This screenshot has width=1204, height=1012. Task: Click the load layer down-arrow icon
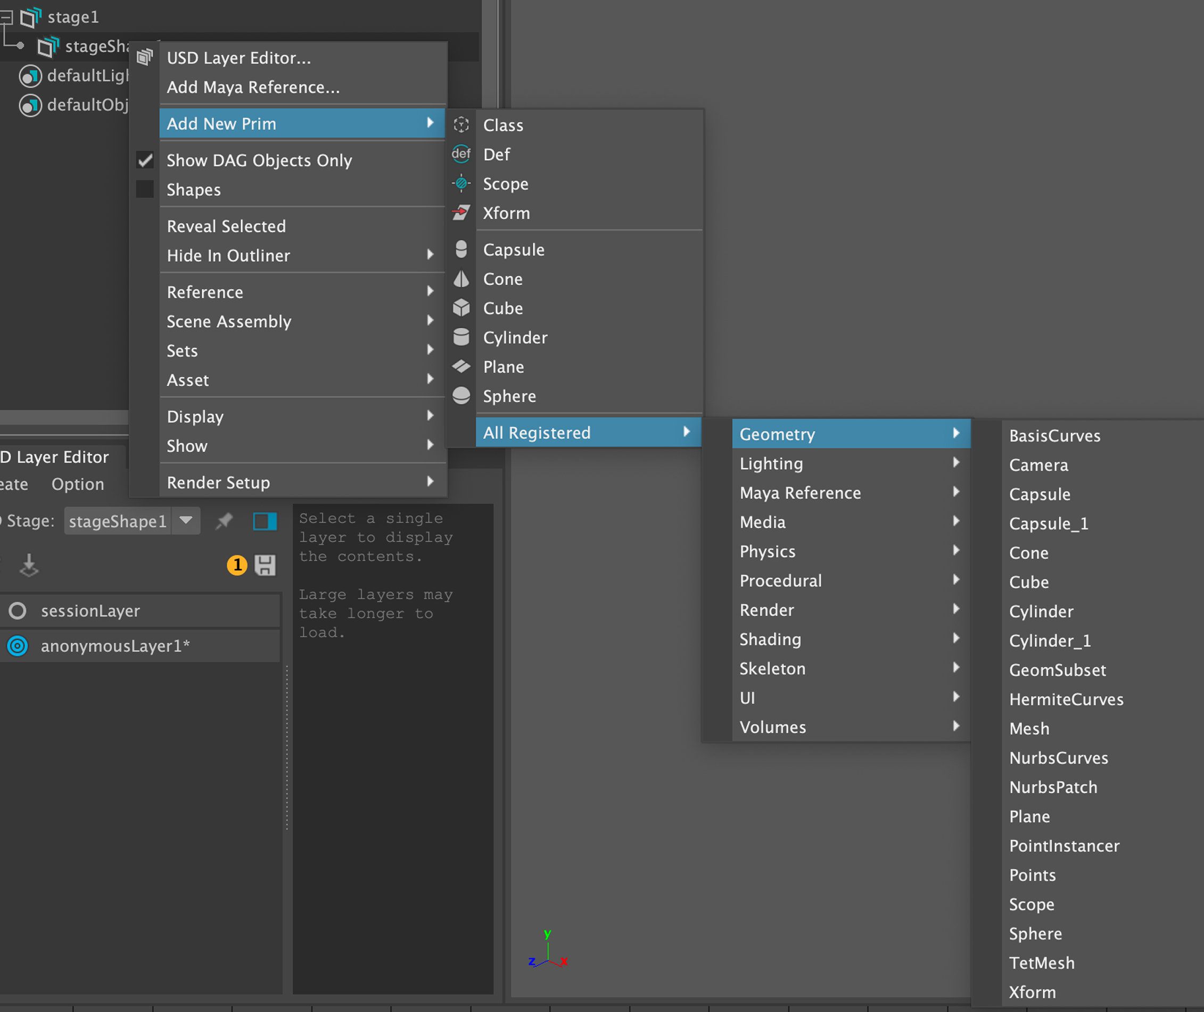tap(29, 566)
